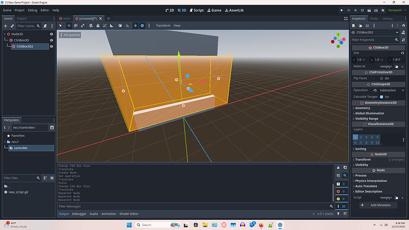Open the CSGBox3D2 object selector dropdown
Viewport: 409px width, 230px height.
[x=375, y=33]
